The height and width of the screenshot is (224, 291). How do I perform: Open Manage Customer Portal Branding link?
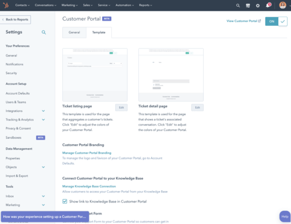(87, 153)
